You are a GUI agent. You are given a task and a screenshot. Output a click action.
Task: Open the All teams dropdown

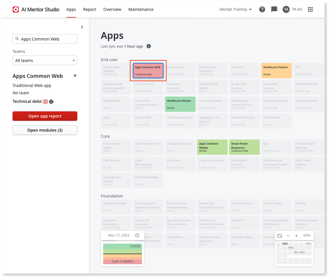click(x=45, y=60)
